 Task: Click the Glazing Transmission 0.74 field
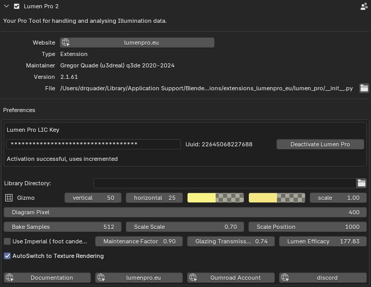point(231,241)
